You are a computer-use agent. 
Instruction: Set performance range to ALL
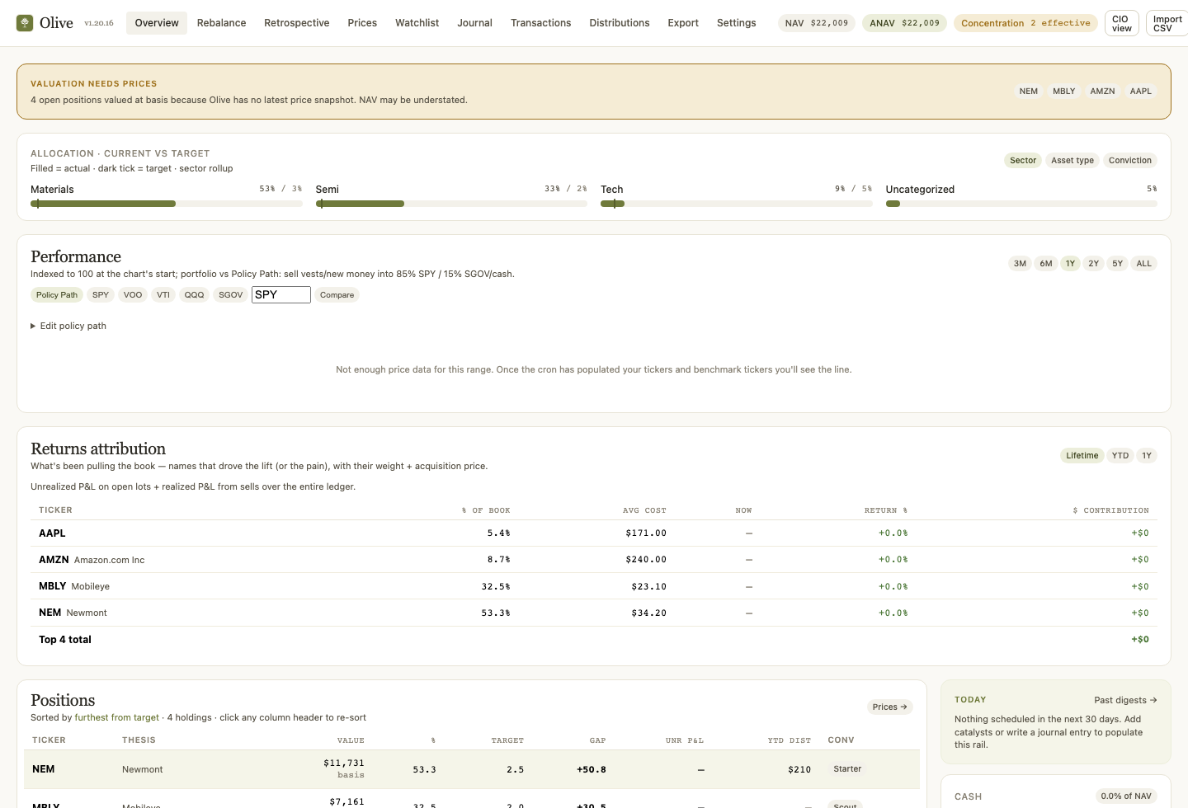[x=1143, y=264]
